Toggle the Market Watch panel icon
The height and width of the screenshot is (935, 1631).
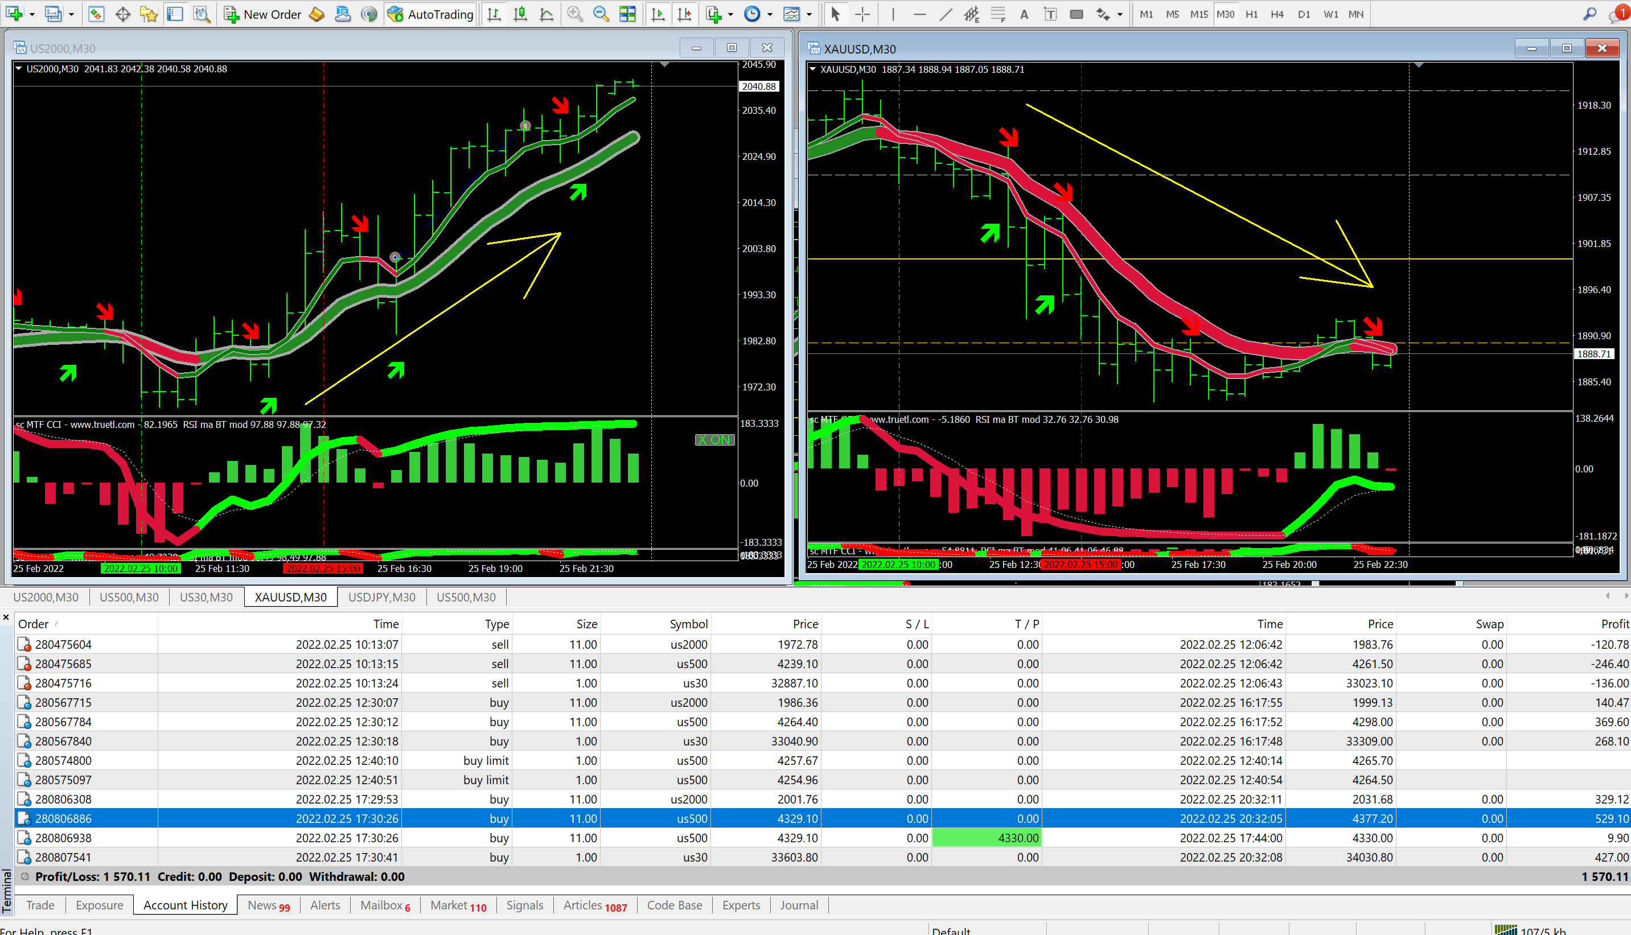point(96,14)
